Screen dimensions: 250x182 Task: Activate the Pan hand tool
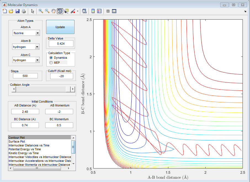[x=54, y=11]
